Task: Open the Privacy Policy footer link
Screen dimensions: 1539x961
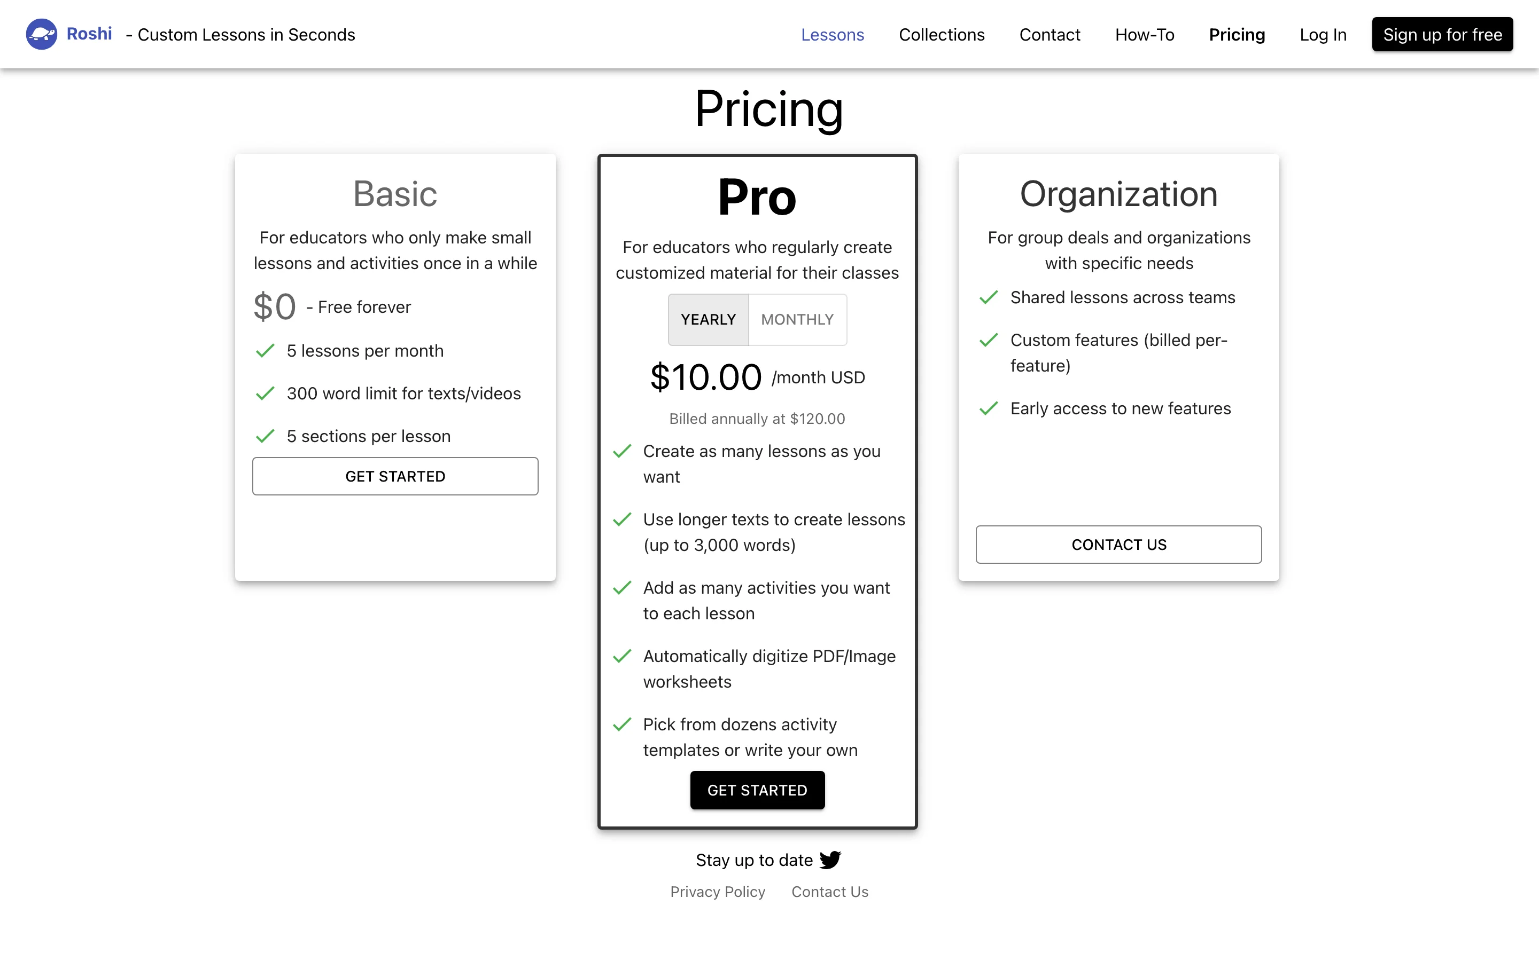Action: tap(717, 892)
